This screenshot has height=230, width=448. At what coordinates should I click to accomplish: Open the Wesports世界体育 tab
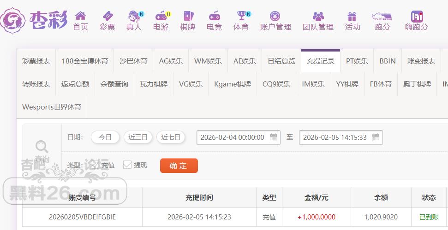52,107
